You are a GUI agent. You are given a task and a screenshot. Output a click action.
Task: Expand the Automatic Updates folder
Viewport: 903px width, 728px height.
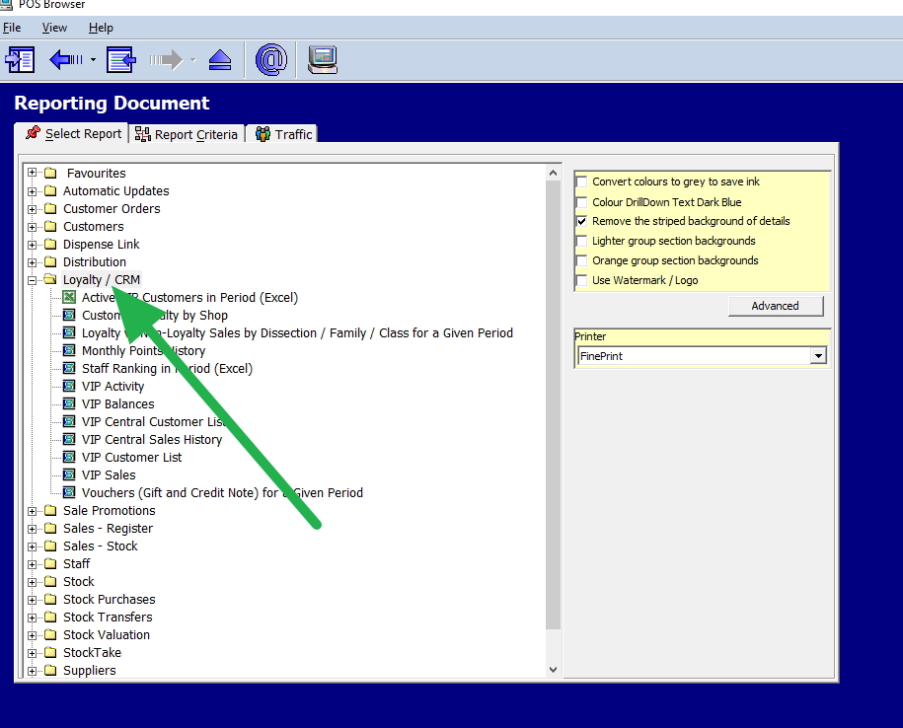click(33, 191)
